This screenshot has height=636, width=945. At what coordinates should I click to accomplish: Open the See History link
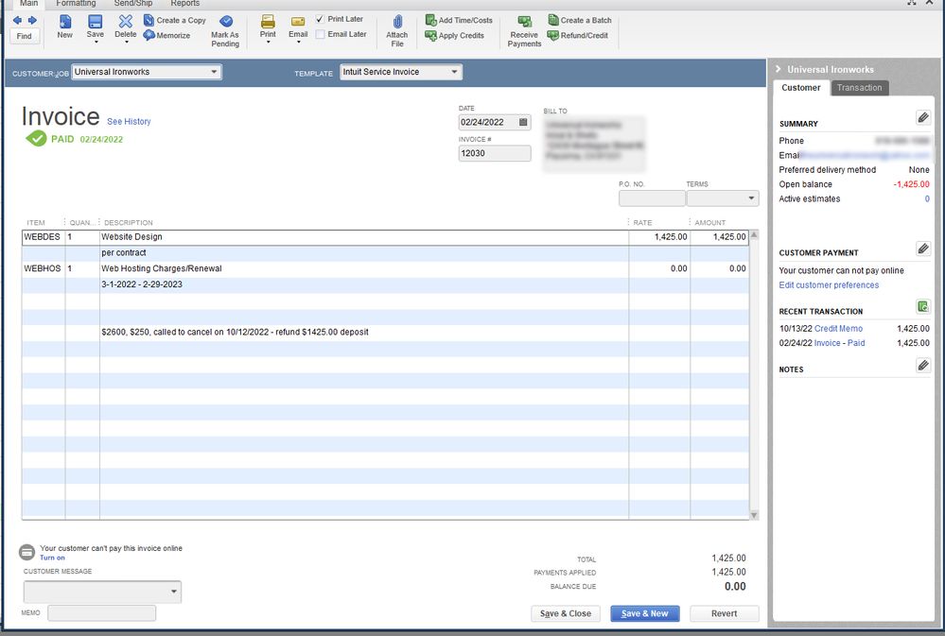129,122
